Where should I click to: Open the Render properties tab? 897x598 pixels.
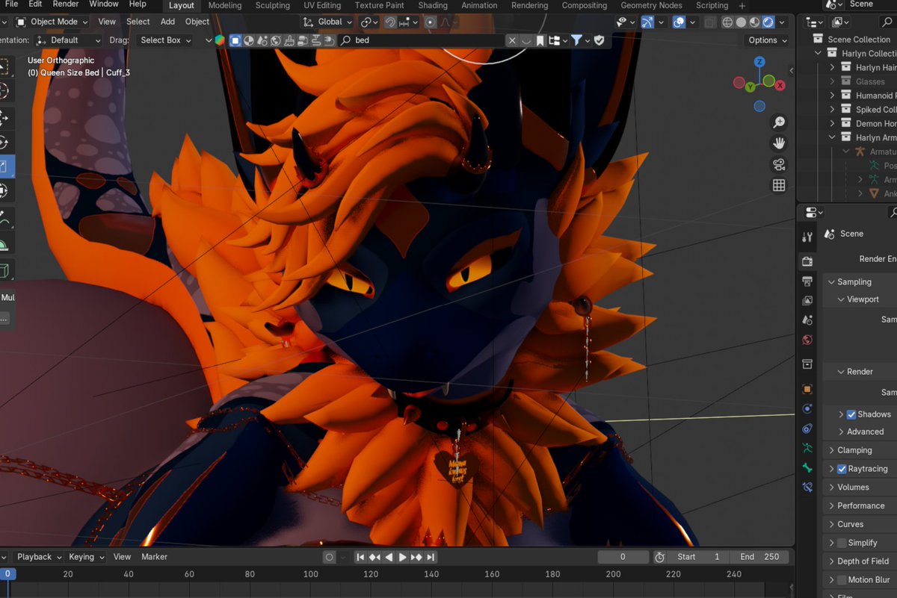807,261
